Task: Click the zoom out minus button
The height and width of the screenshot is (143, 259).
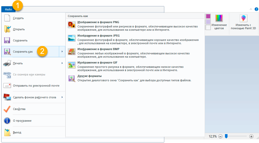Action: point(220,136)
